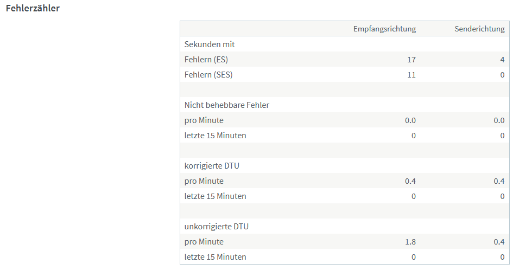Select the SES Senderichtung value 0
519x270 pixels.
point(502,75)
